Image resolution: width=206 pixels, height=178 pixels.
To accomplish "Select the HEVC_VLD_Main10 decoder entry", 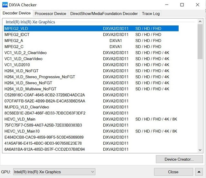I will (91, 131).
